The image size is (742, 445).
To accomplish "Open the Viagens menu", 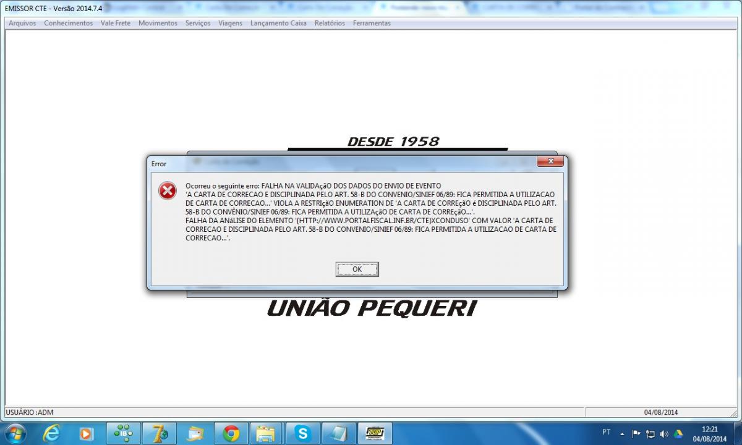I will click(x=230, y=23).
